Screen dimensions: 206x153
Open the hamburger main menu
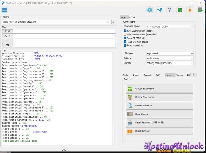pyautogui.click(x=5, y=10)
